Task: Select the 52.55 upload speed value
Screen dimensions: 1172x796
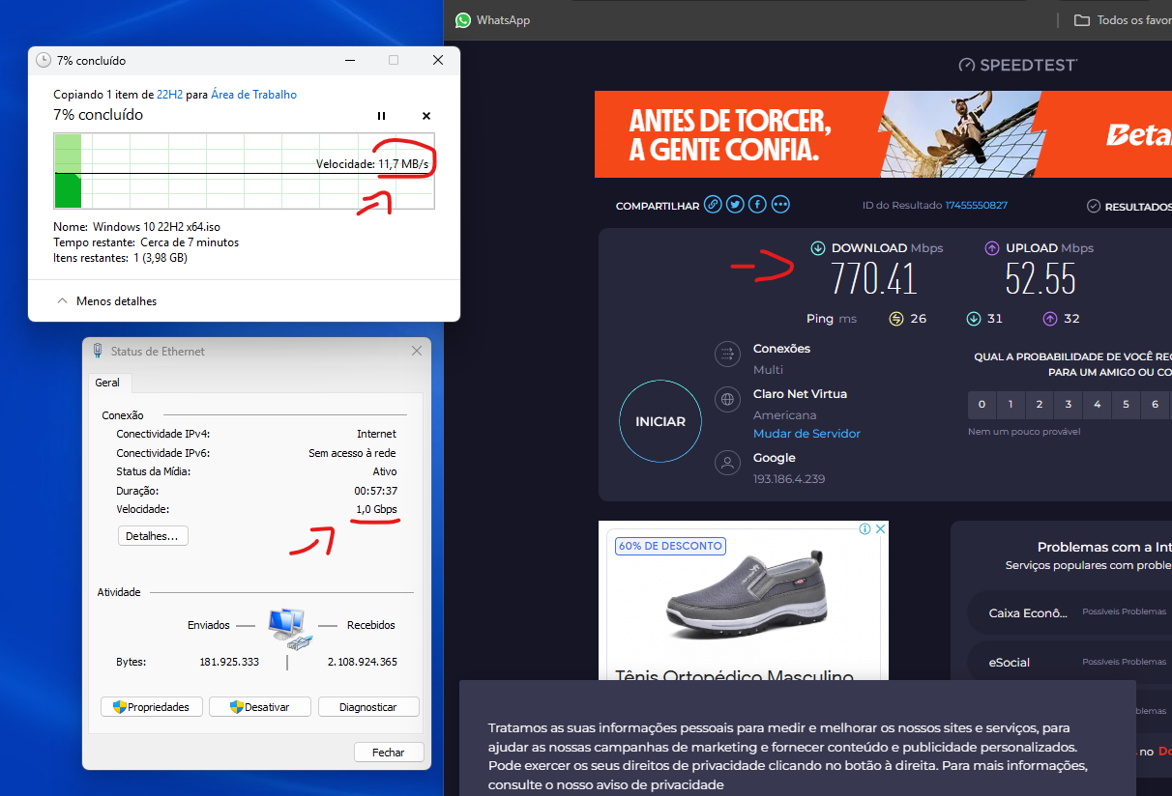Action: click(1040, 279)
